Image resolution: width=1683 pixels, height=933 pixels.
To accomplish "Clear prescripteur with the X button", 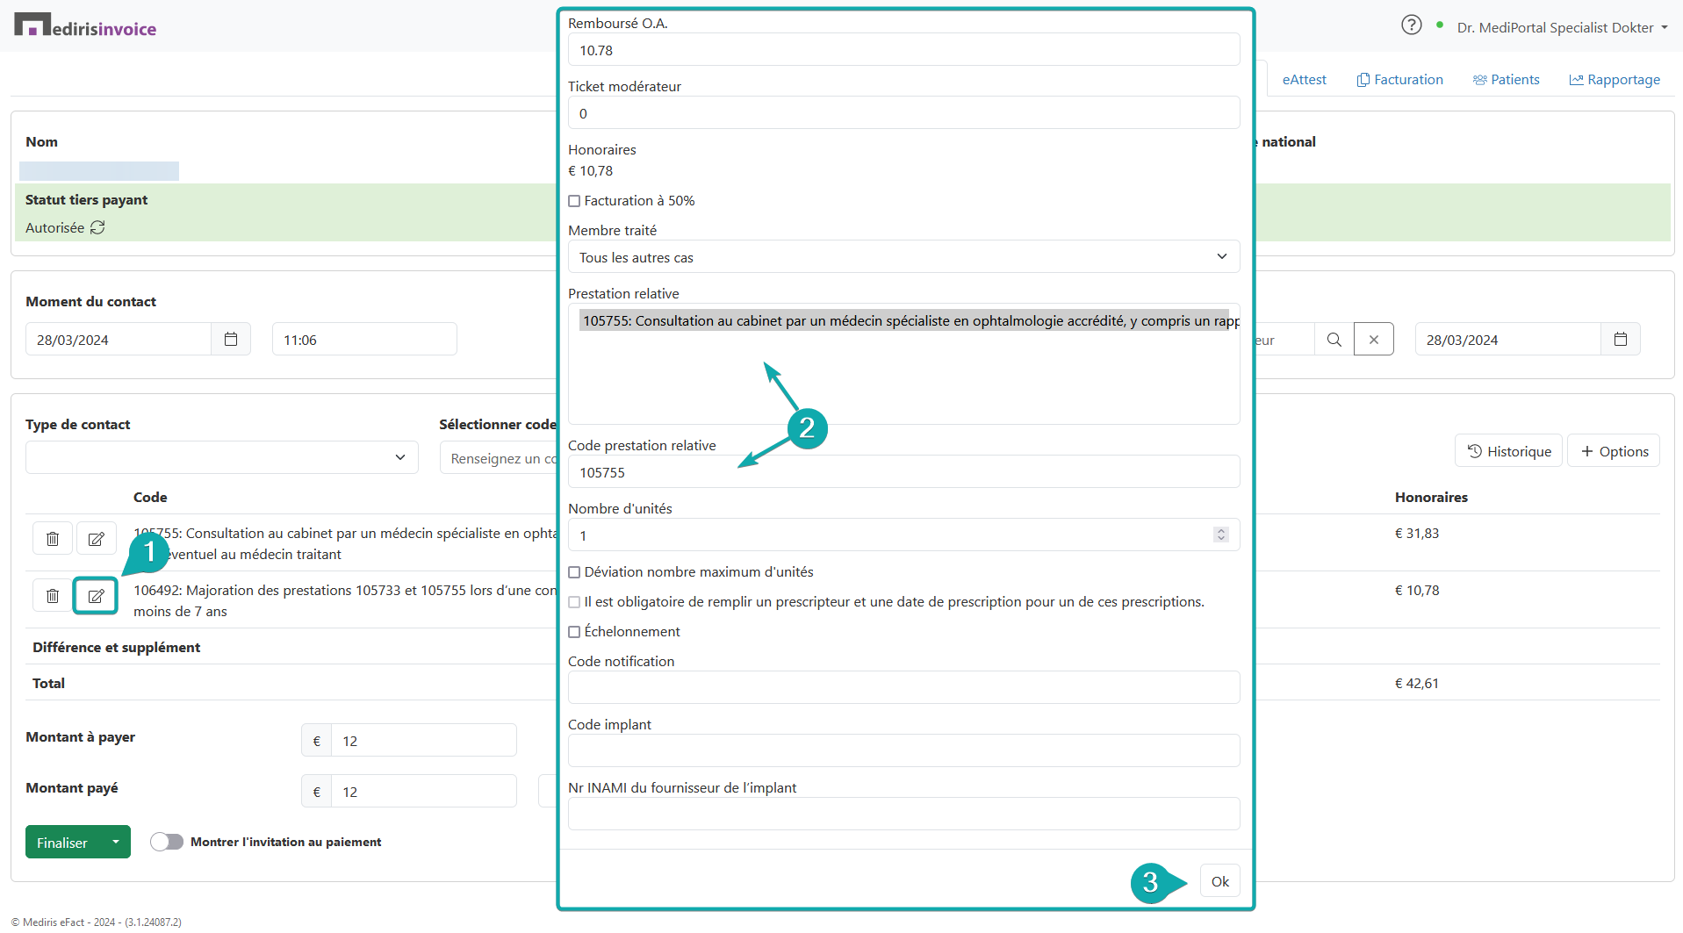I will point(1374,339).
